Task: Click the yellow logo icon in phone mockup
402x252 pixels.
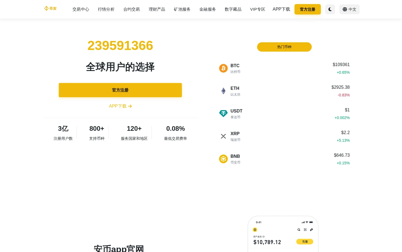Action: click(255, 230)
